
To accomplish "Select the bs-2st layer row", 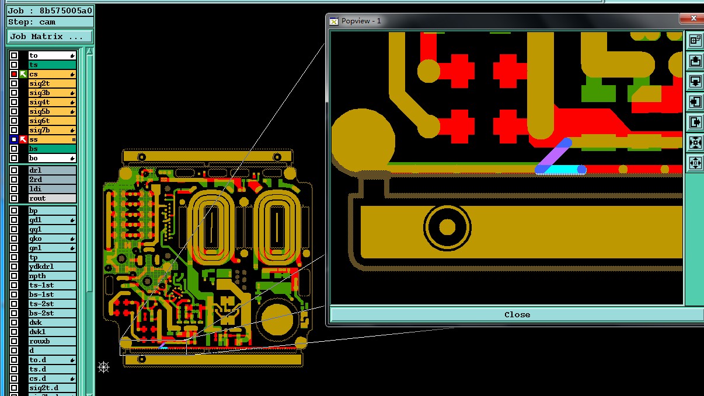I will point(52,313).
